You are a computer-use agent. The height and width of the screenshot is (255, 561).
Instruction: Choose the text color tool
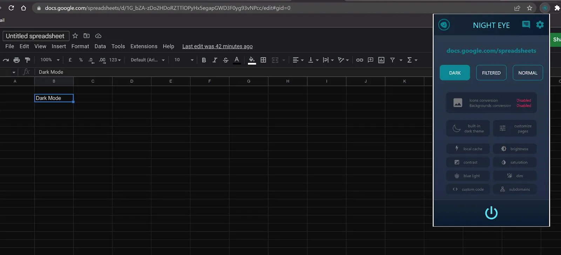237,60
